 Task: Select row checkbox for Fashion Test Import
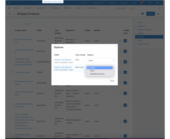coord(11,72)
